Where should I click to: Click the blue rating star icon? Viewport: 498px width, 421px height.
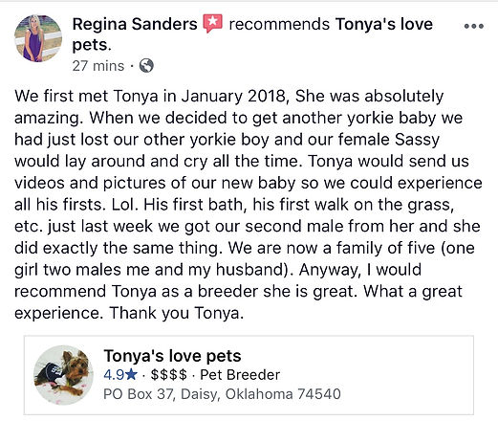pyautogui.click(x=131, y=374)
